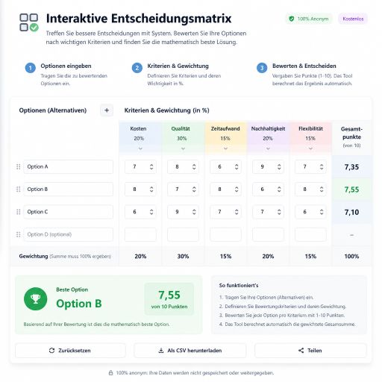Screen dimensions: 382x382
Task: Click the decision matrix logo icon
Action: 29,22
